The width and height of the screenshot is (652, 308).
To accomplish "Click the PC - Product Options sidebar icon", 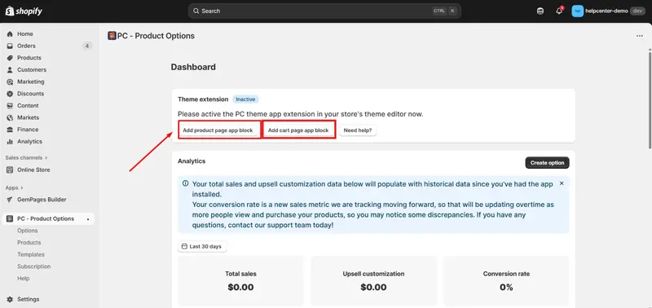I will 10,218.
